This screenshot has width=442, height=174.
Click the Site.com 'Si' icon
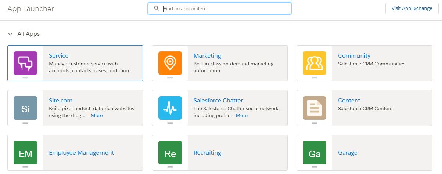point(25,108)
